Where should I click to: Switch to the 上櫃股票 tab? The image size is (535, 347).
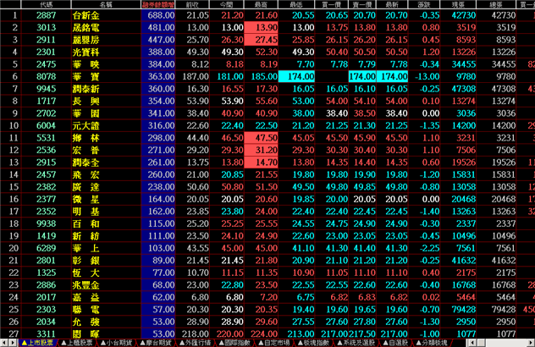[x=77, y=343]
